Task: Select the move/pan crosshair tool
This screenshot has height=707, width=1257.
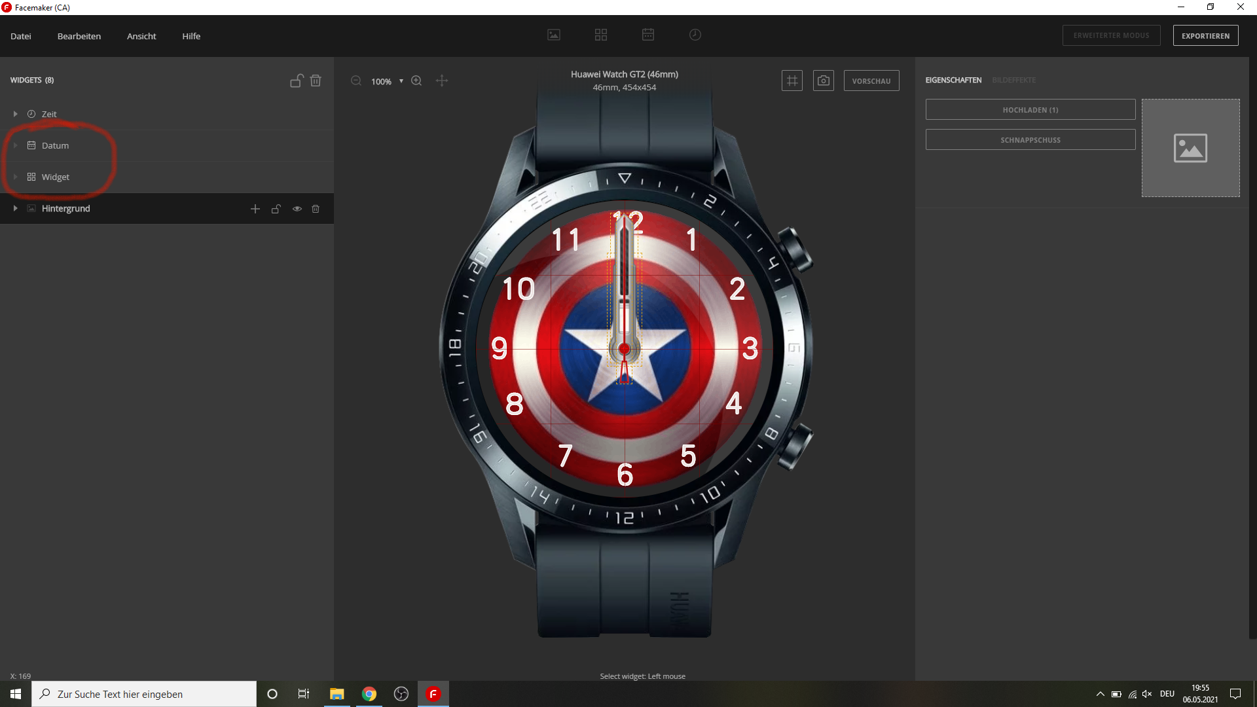Action: click(x=442, y=81)
